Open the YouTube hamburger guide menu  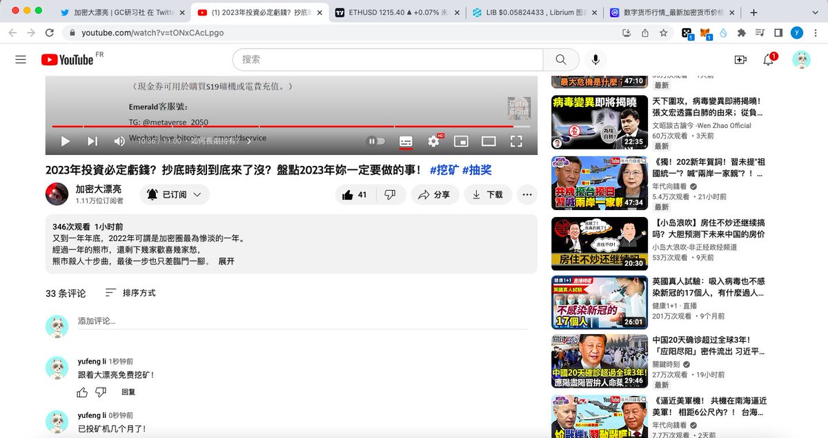coord(21,60)
